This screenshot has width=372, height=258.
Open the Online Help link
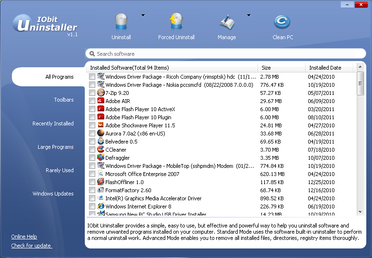[x=24, y=237]
